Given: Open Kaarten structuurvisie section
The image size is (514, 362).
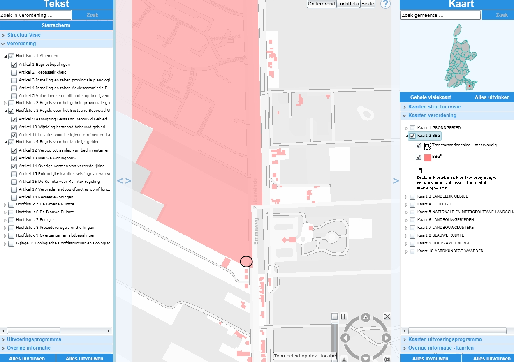Looking at the screenshot, I should click(457, 107).
